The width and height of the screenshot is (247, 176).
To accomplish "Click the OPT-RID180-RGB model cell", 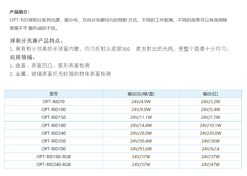I will (53, 157).
